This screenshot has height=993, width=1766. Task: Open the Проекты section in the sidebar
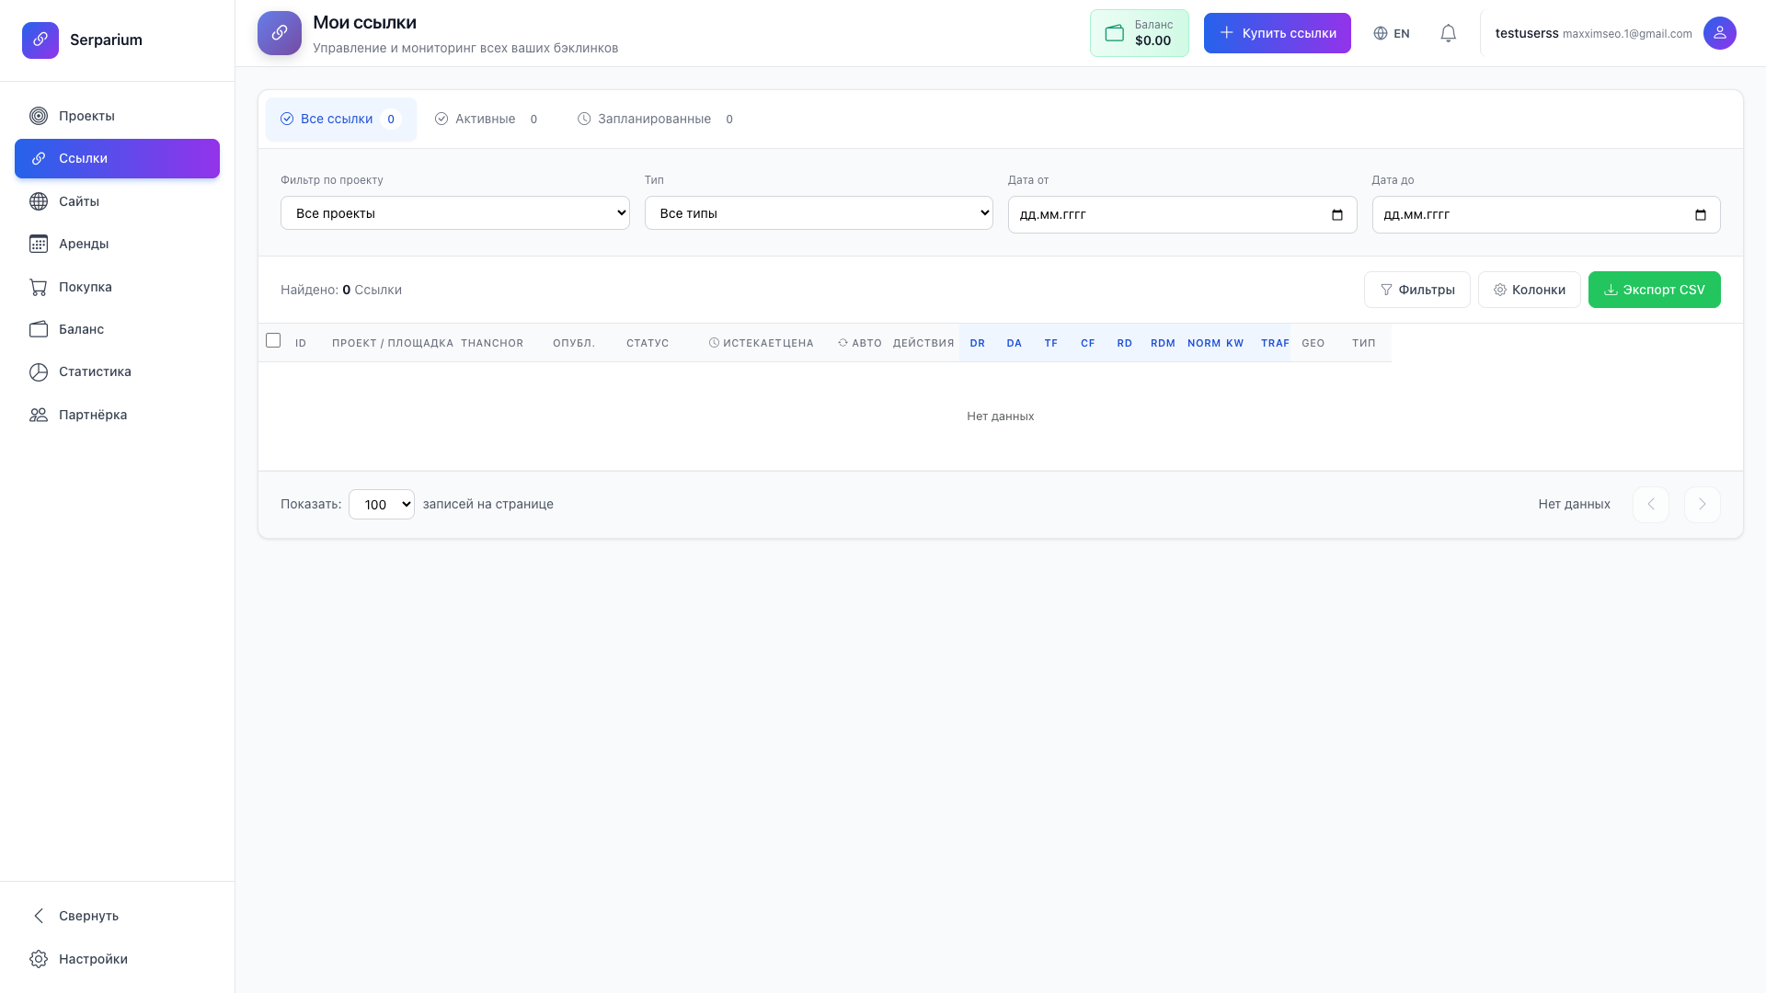86,116
